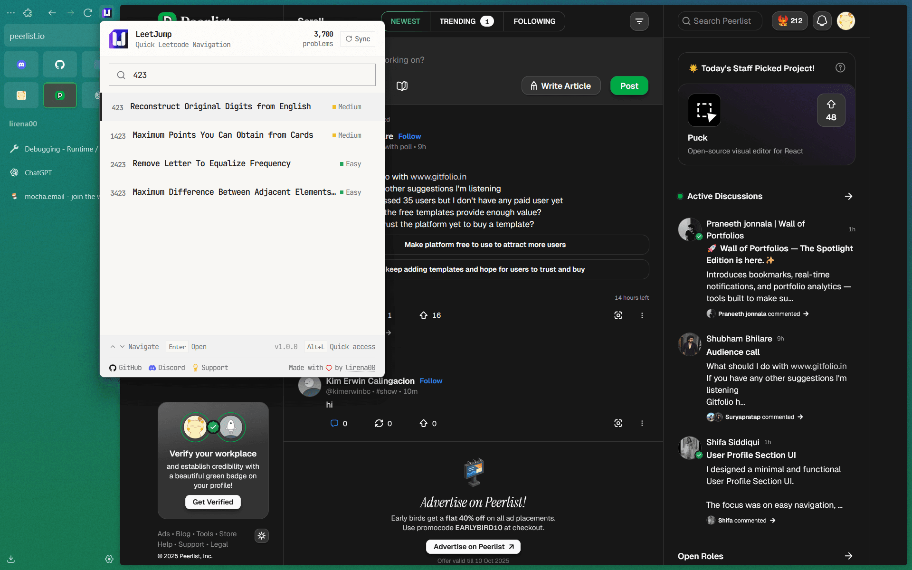Screen dimensions: 912x570
Task: Click repost icon on Kim Erwin's post
Action: [x=379, y=423]
